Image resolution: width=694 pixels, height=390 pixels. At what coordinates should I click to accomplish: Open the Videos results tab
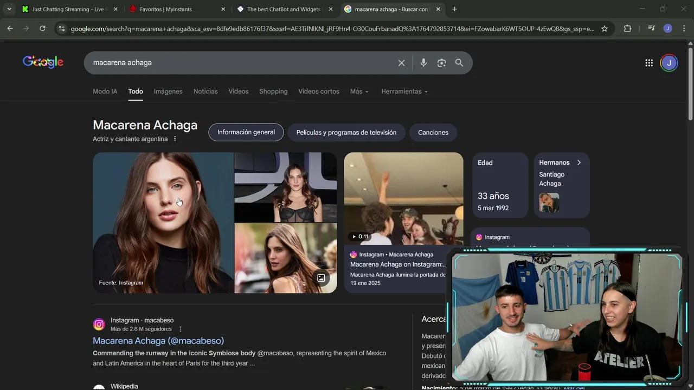point(239,92)
